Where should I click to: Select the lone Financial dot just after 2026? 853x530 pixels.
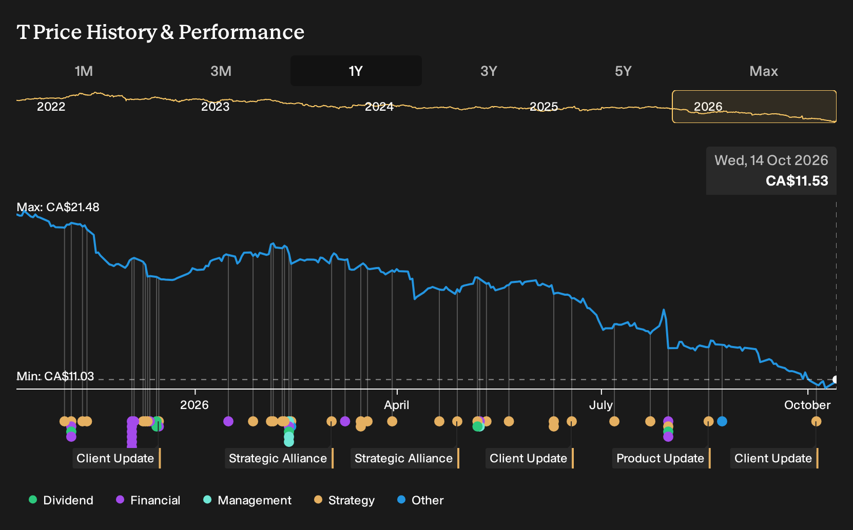(228, 421)
